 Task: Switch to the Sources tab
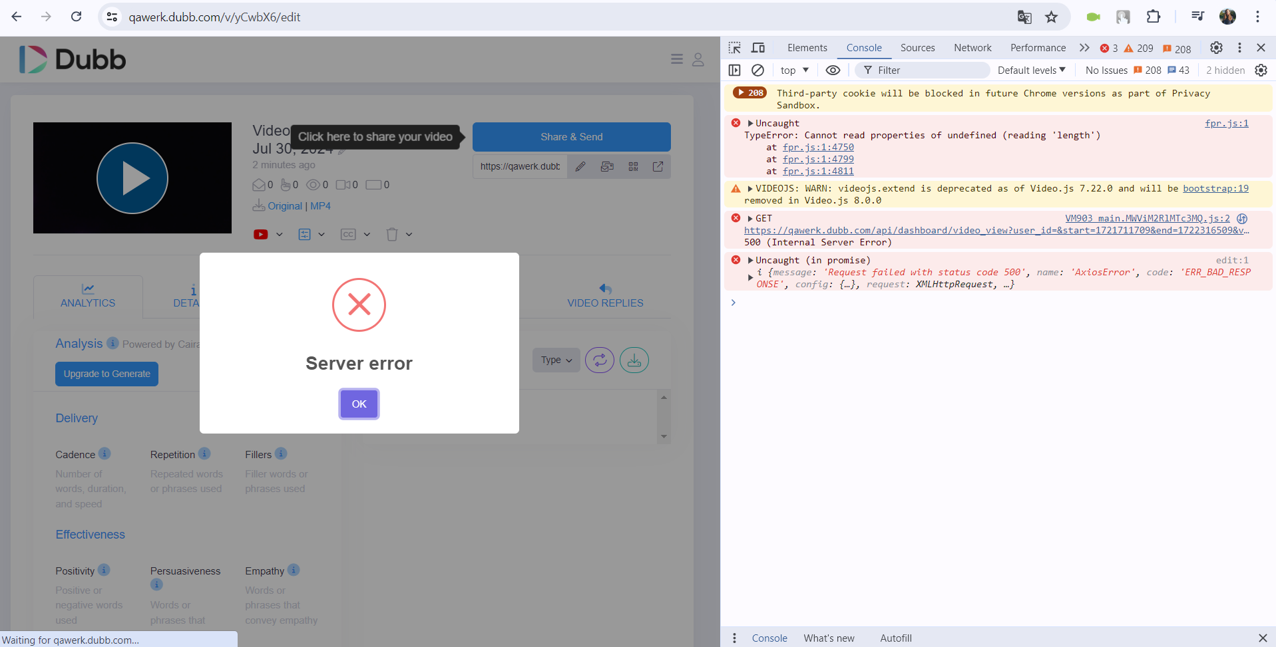(917, 48)
